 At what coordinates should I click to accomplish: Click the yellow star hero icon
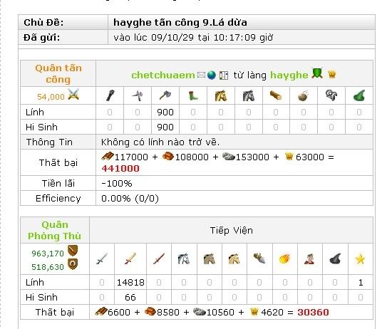click(x=360, y=259)
